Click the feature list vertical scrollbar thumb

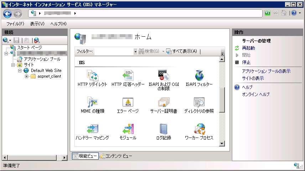(222, 100)
